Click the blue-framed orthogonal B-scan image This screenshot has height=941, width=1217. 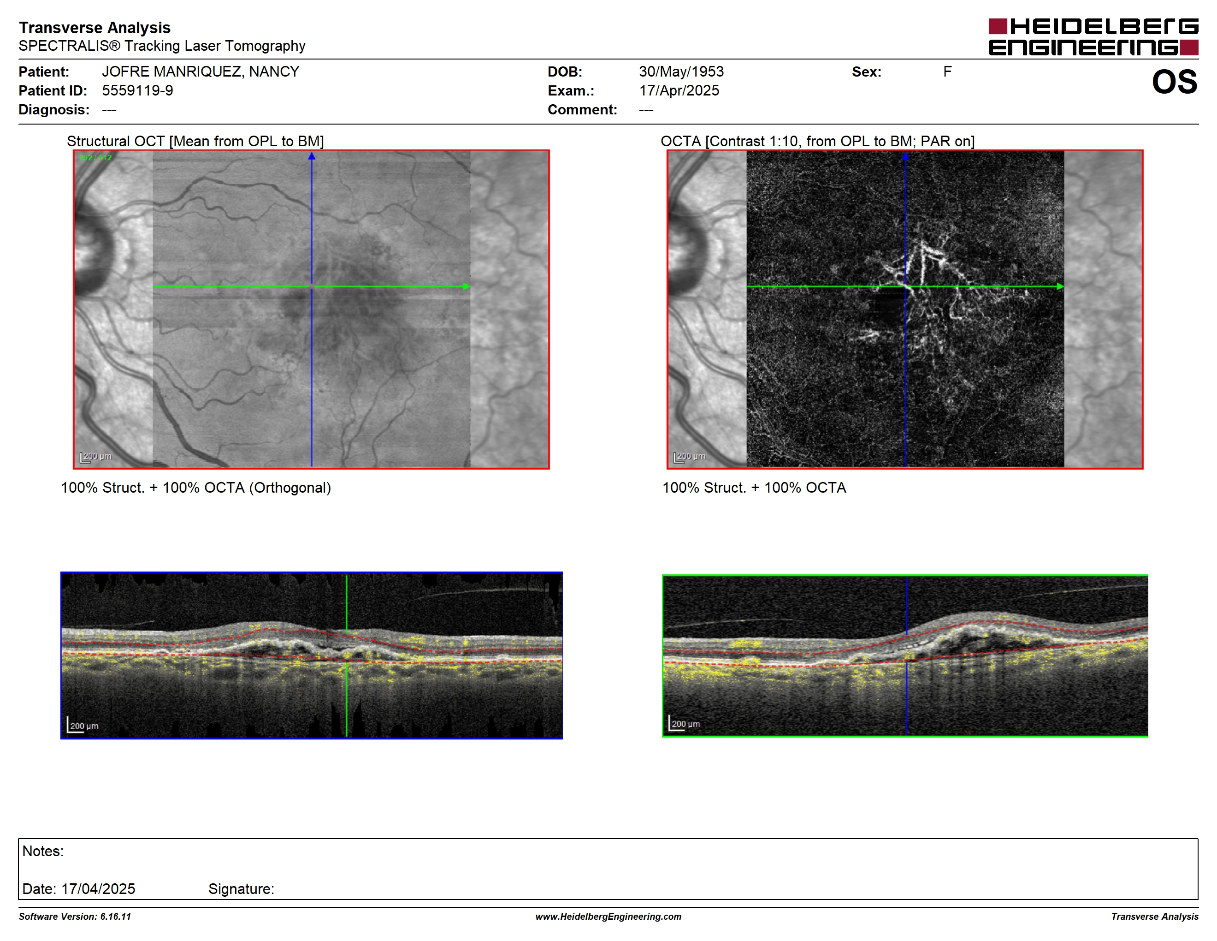coord(312,655)
